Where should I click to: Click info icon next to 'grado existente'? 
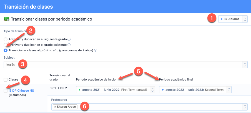[x=69, y=45]
